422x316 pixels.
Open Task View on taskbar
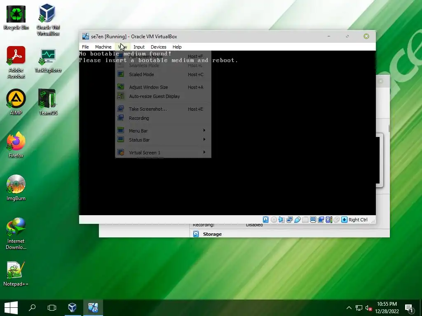[52, 308]
